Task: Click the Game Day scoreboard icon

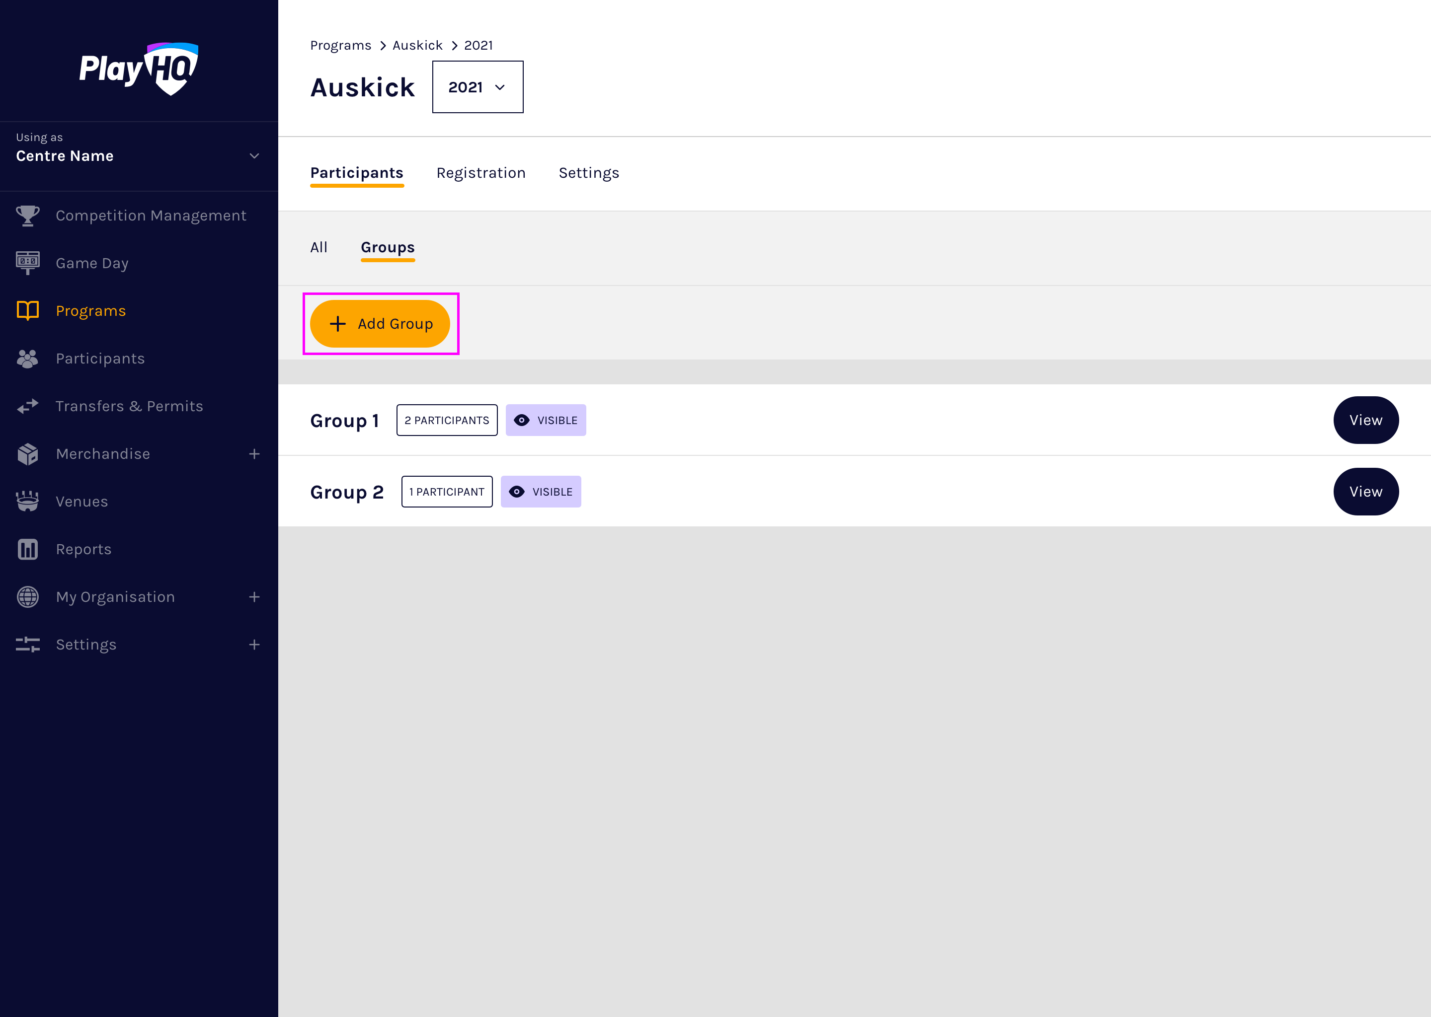Action: coord(27,263)
